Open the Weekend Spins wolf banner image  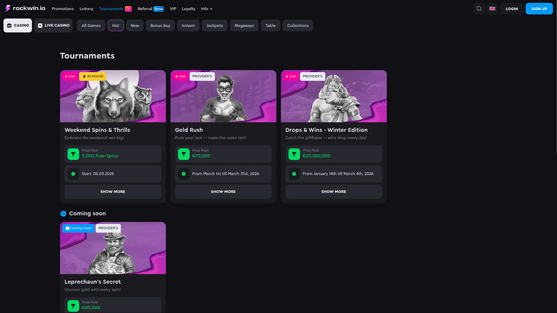(x=113, y=96)
